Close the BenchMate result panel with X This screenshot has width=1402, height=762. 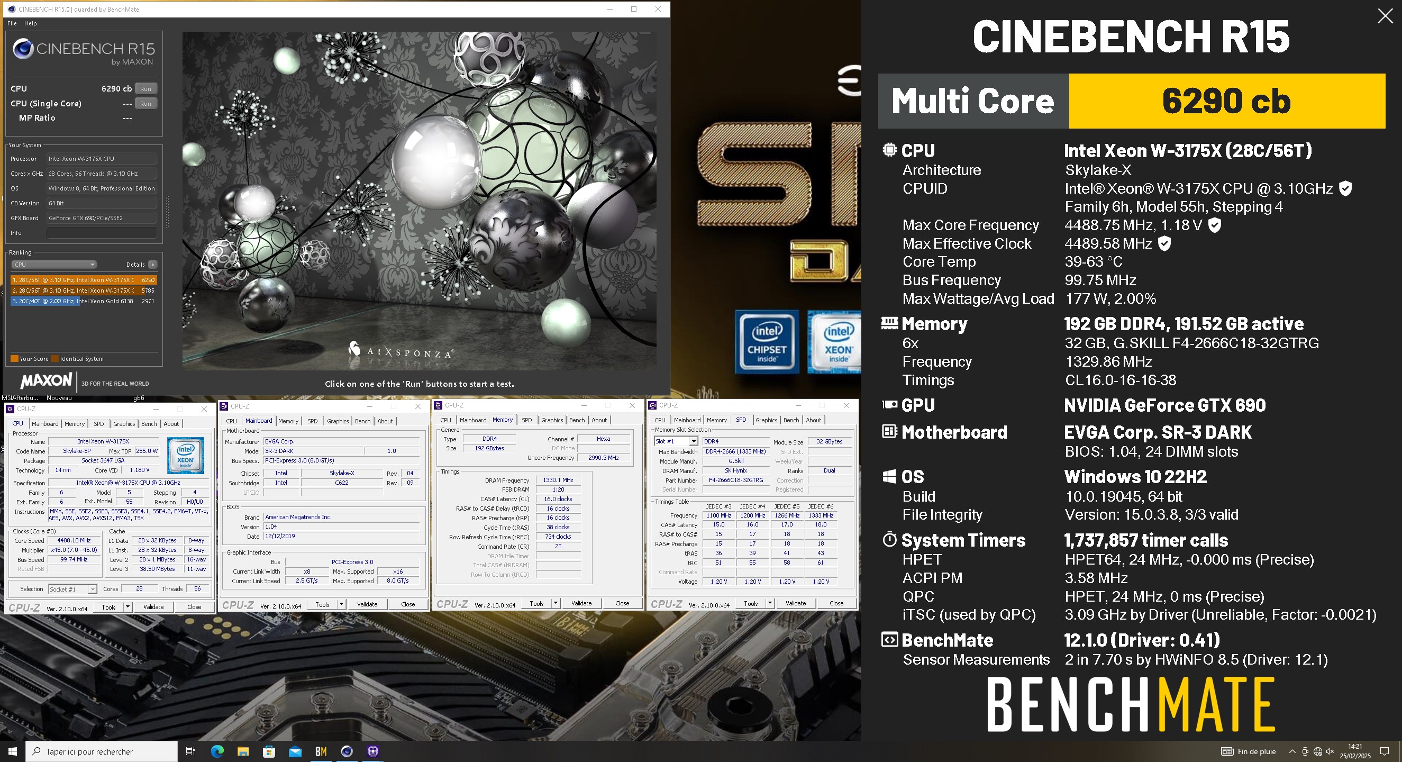coord(1385,16)
